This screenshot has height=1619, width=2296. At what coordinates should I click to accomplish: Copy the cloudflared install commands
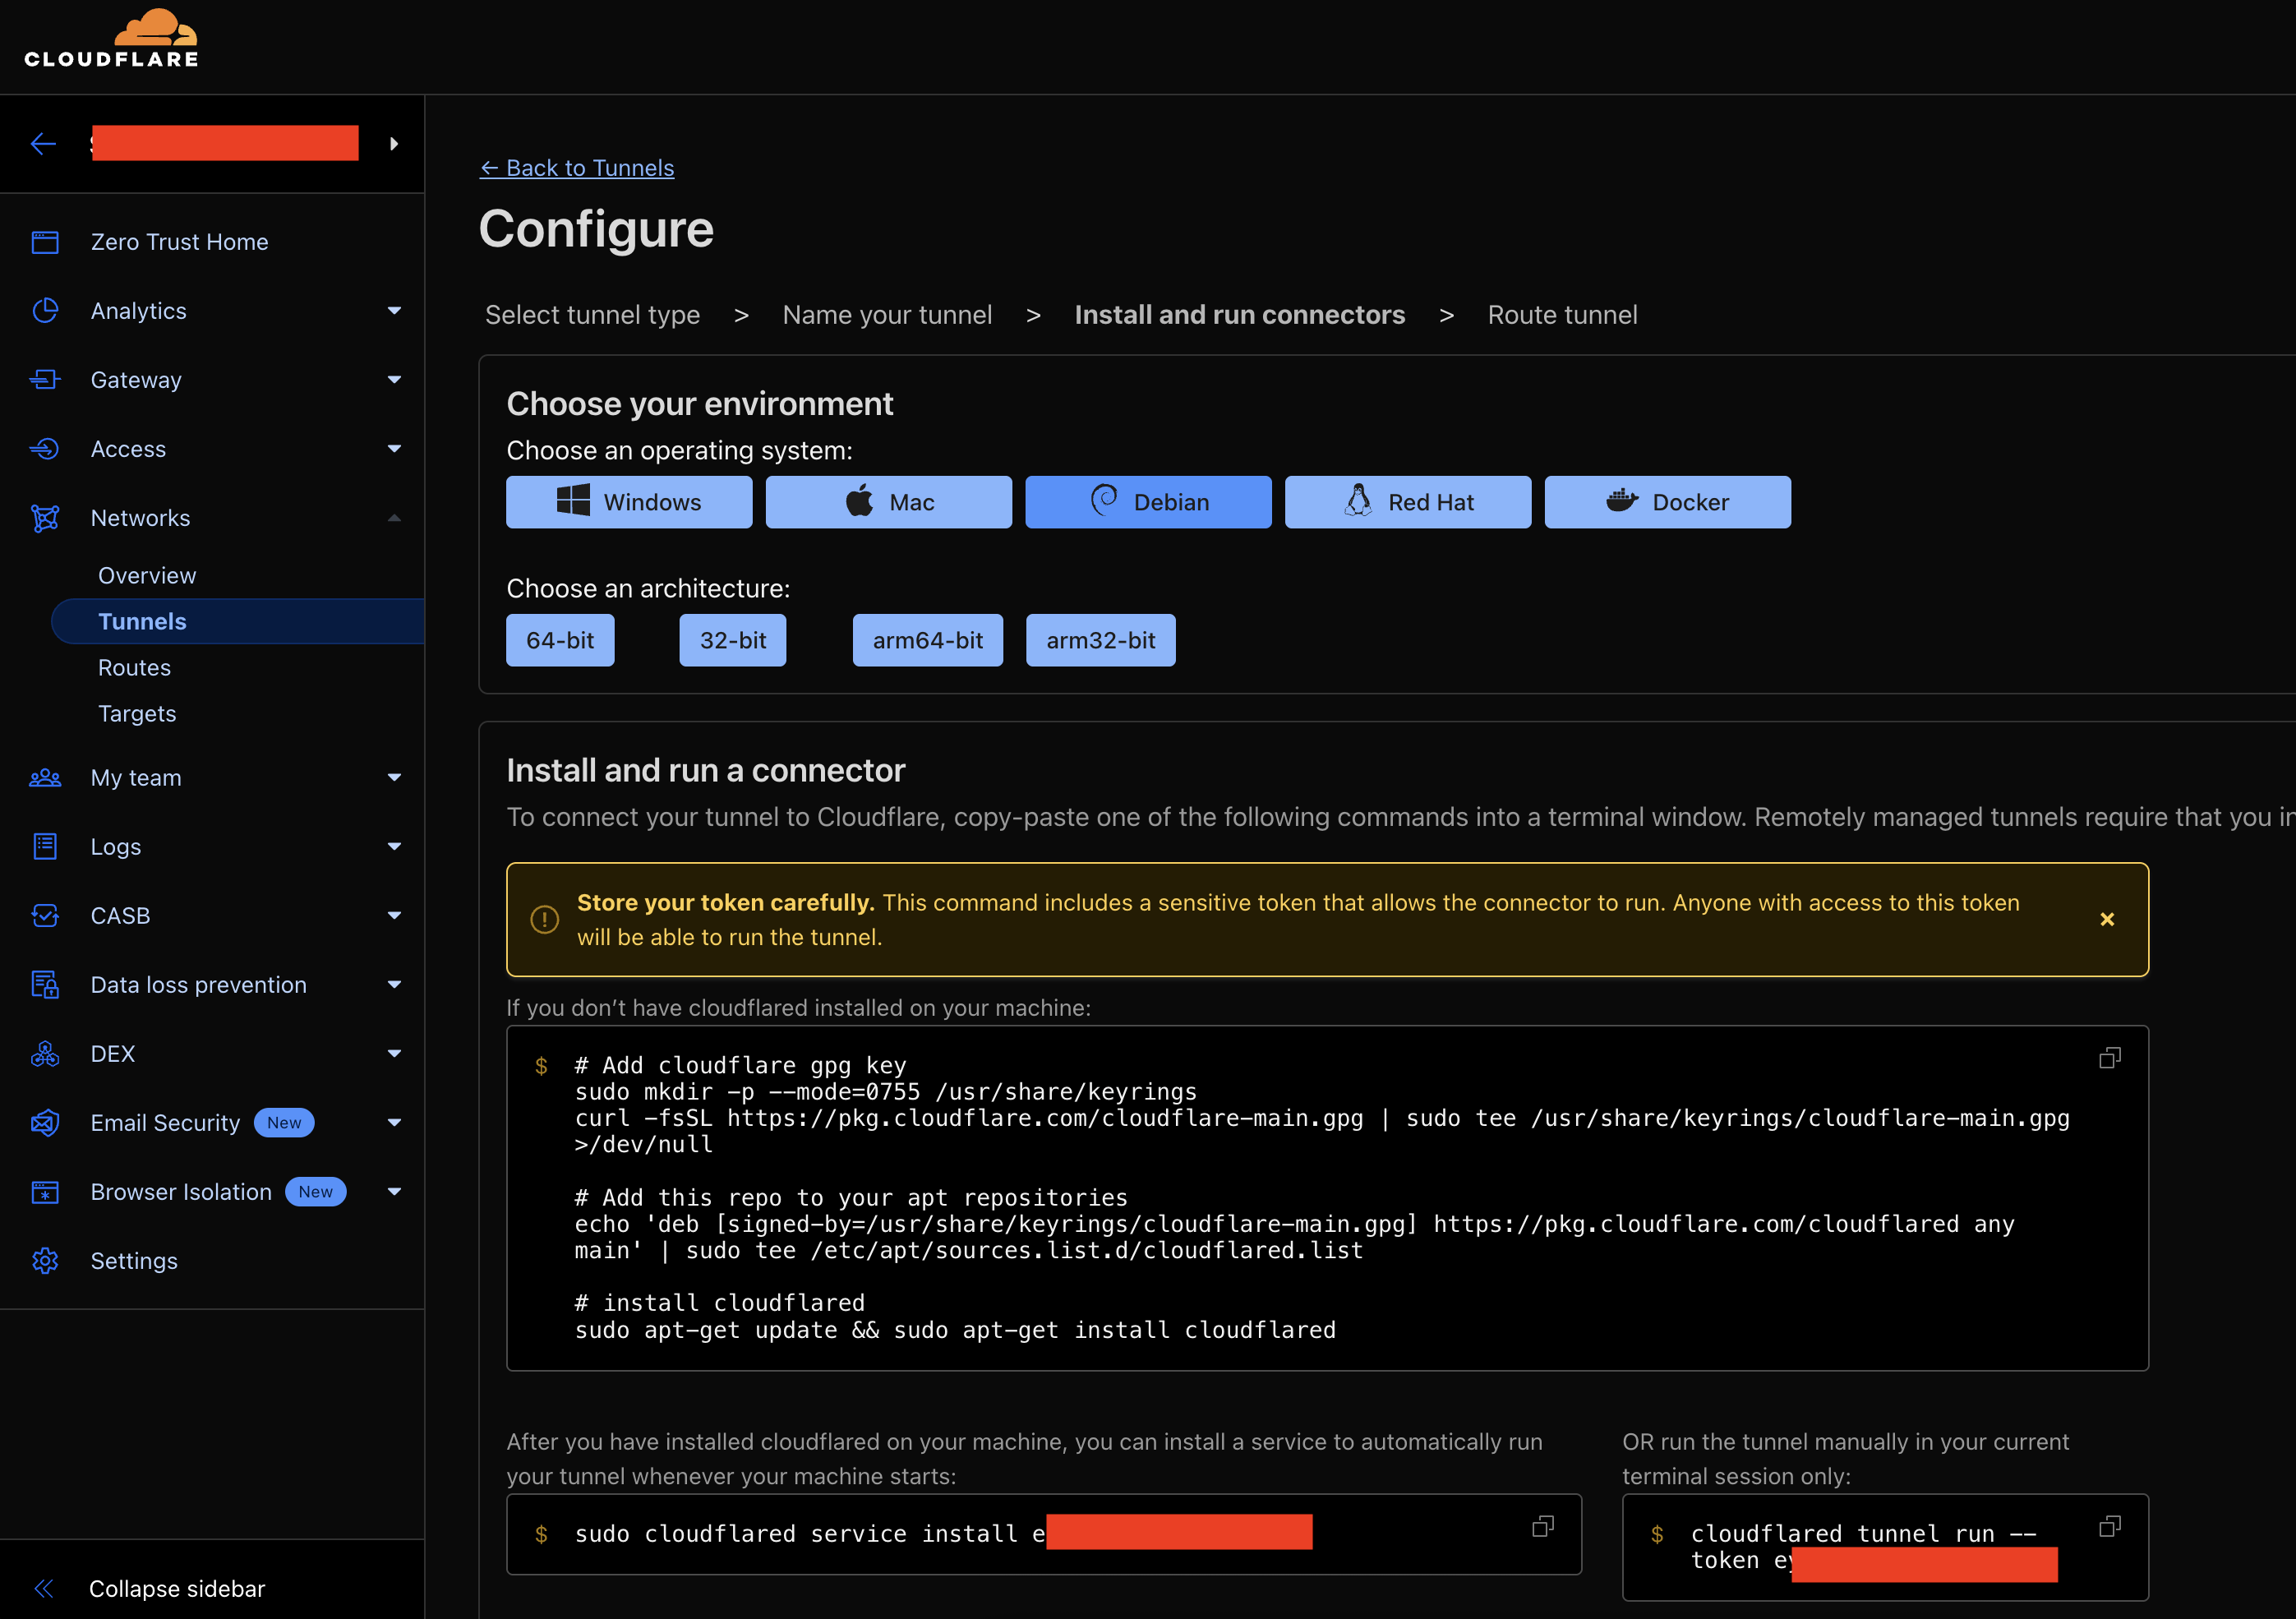(x=2110, y=1058)
